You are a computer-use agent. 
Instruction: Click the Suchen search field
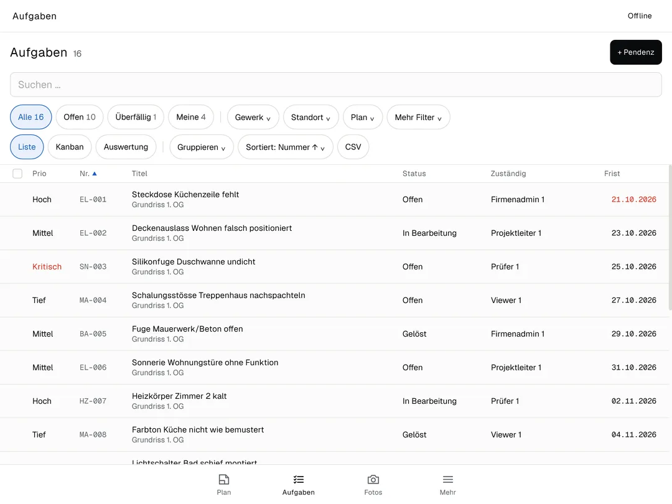336,85
